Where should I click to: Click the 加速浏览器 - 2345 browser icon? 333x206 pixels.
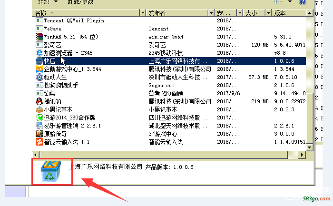(x=39, y=53)
